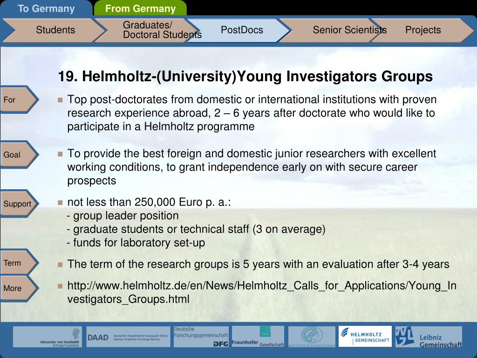This screenshot has width=477, height=358.
Task: Open the Senior Scientists section
Action: 332,30
